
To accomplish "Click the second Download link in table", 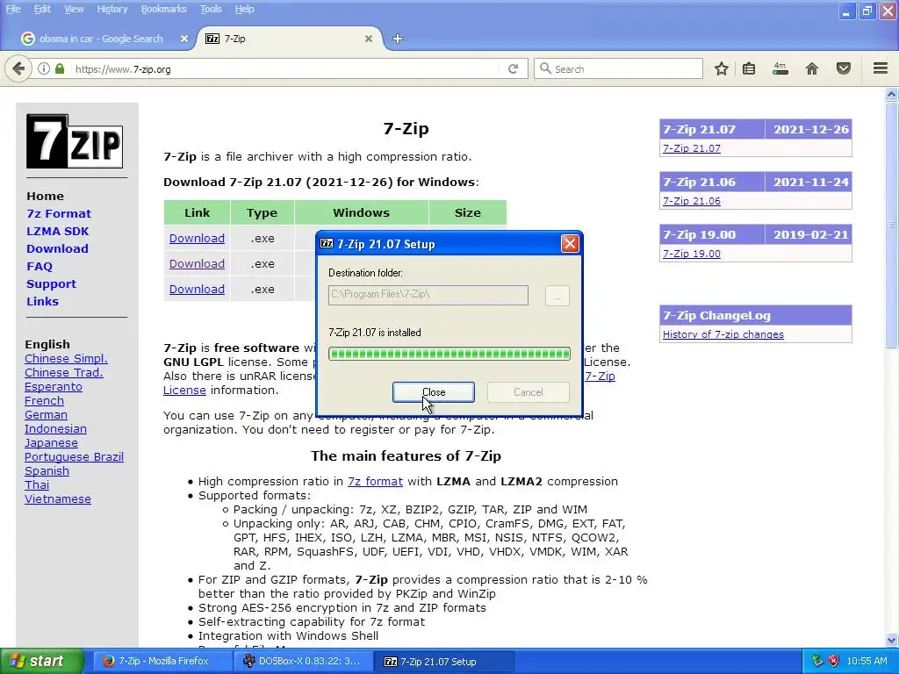I will tap(197, 263).
